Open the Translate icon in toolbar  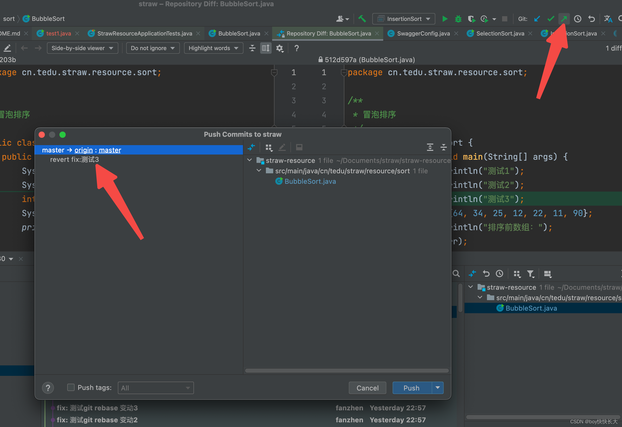pyautogui.click(x=608, y=19)
